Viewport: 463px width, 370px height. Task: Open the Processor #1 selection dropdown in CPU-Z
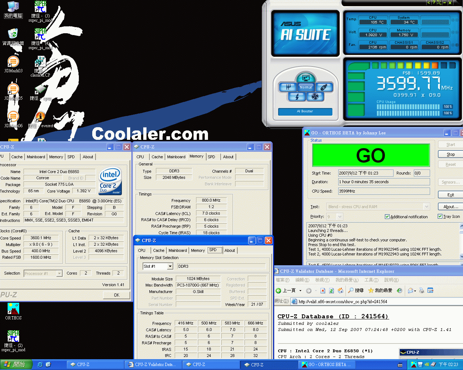(59, 274)
